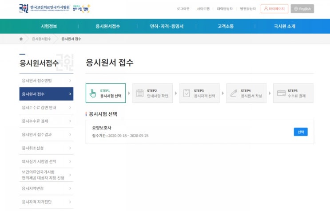The width and height of the screenshot is (330, 211).
Task: Open the 대학담당자 link
Action: tap(225, 8)
